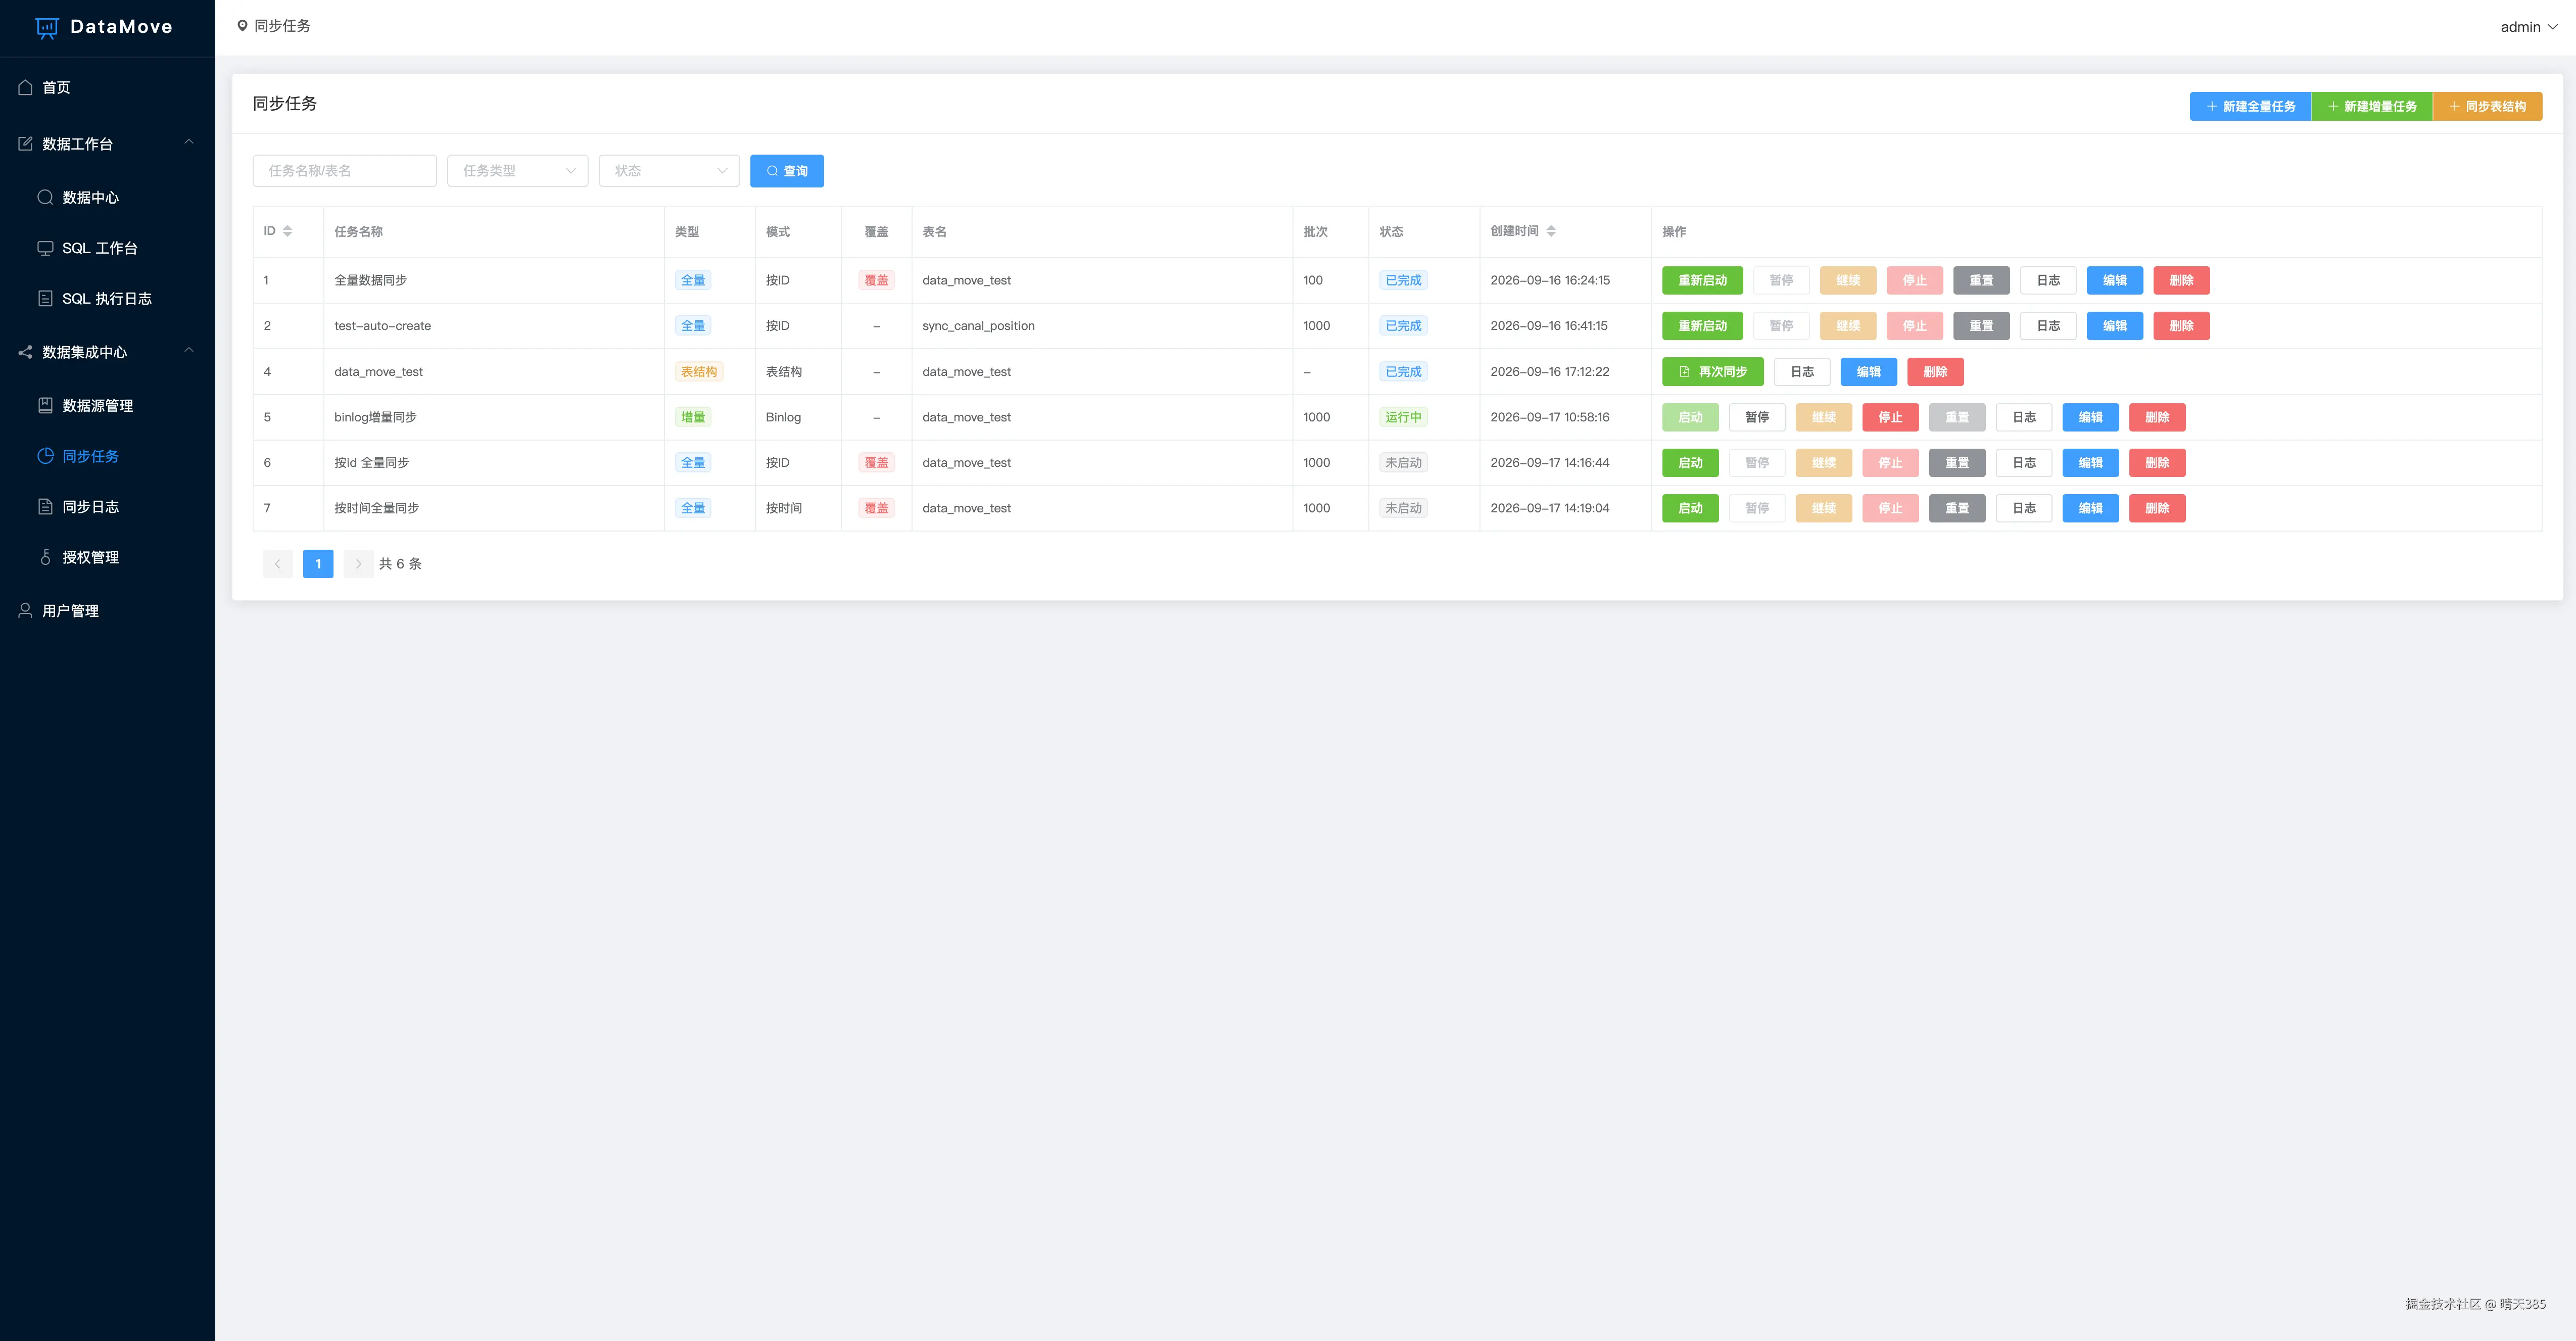Click the pie chart icon beside 同步任务
The width and height of the screenshot is (2576, 1341).
(45, 456)
